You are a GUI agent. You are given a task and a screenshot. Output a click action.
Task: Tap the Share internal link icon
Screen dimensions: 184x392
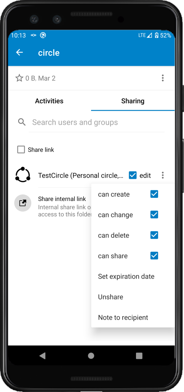tap(22, 203)
